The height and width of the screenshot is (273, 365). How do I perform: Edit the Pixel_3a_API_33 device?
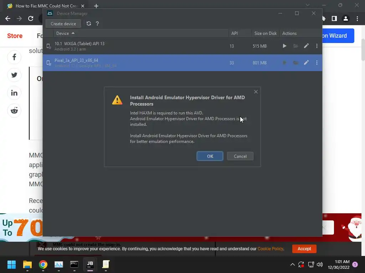[x=306, y=63]
